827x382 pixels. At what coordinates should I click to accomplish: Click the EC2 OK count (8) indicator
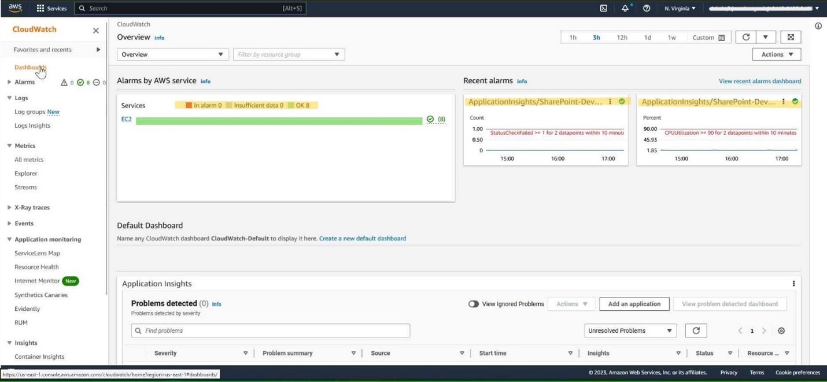pos(436,119)
